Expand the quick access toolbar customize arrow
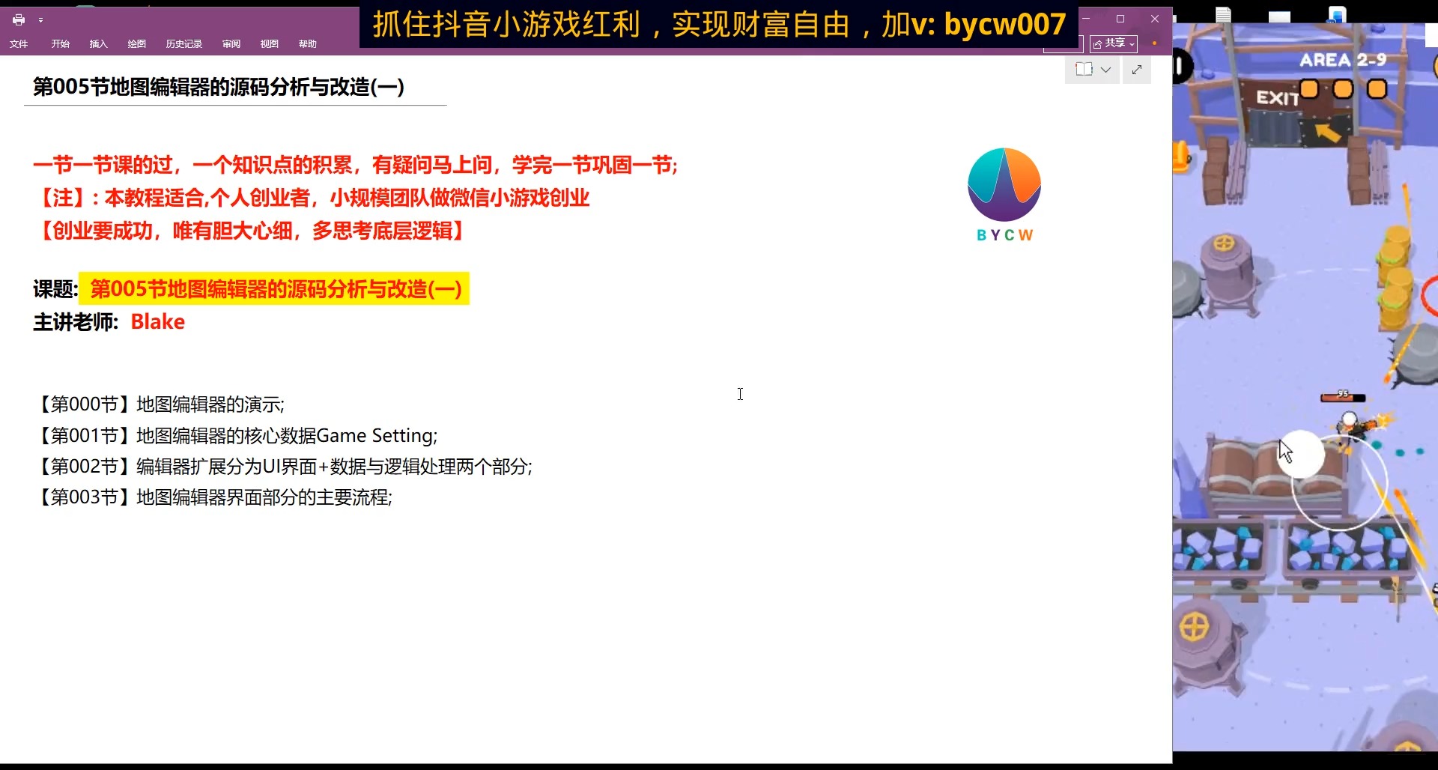Viewport: 1438px width, 770px height. [42, 20]
